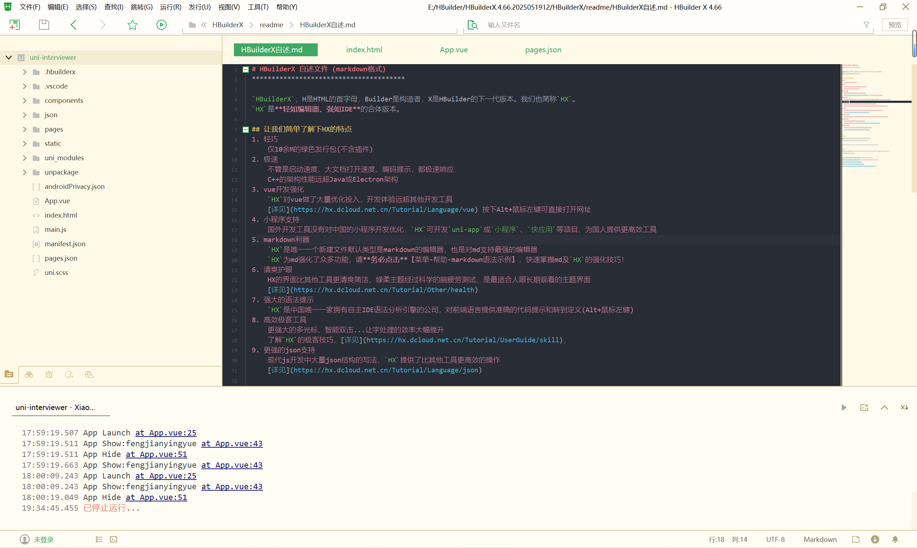Open androidPrivacy.json in the project tree
This screenshot has height=548, width=917.
tap(75, 186)
